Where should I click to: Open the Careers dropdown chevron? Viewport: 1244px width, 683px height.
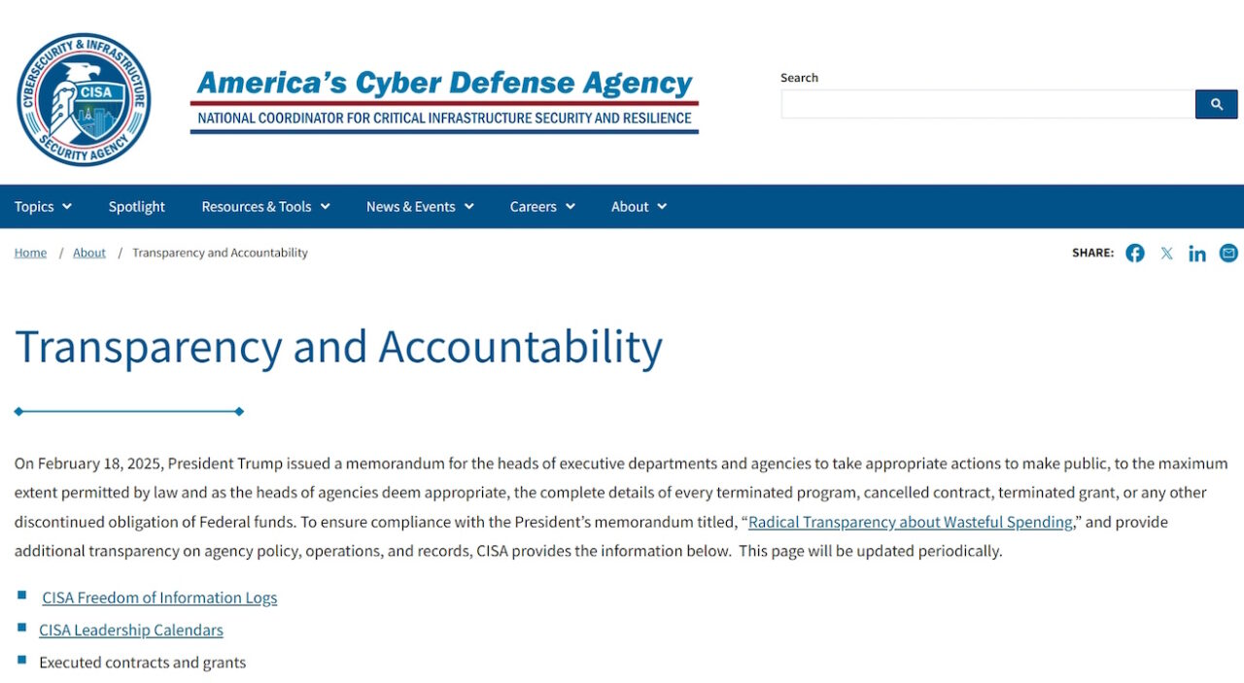pyautogui.click(x=570, y=207)
